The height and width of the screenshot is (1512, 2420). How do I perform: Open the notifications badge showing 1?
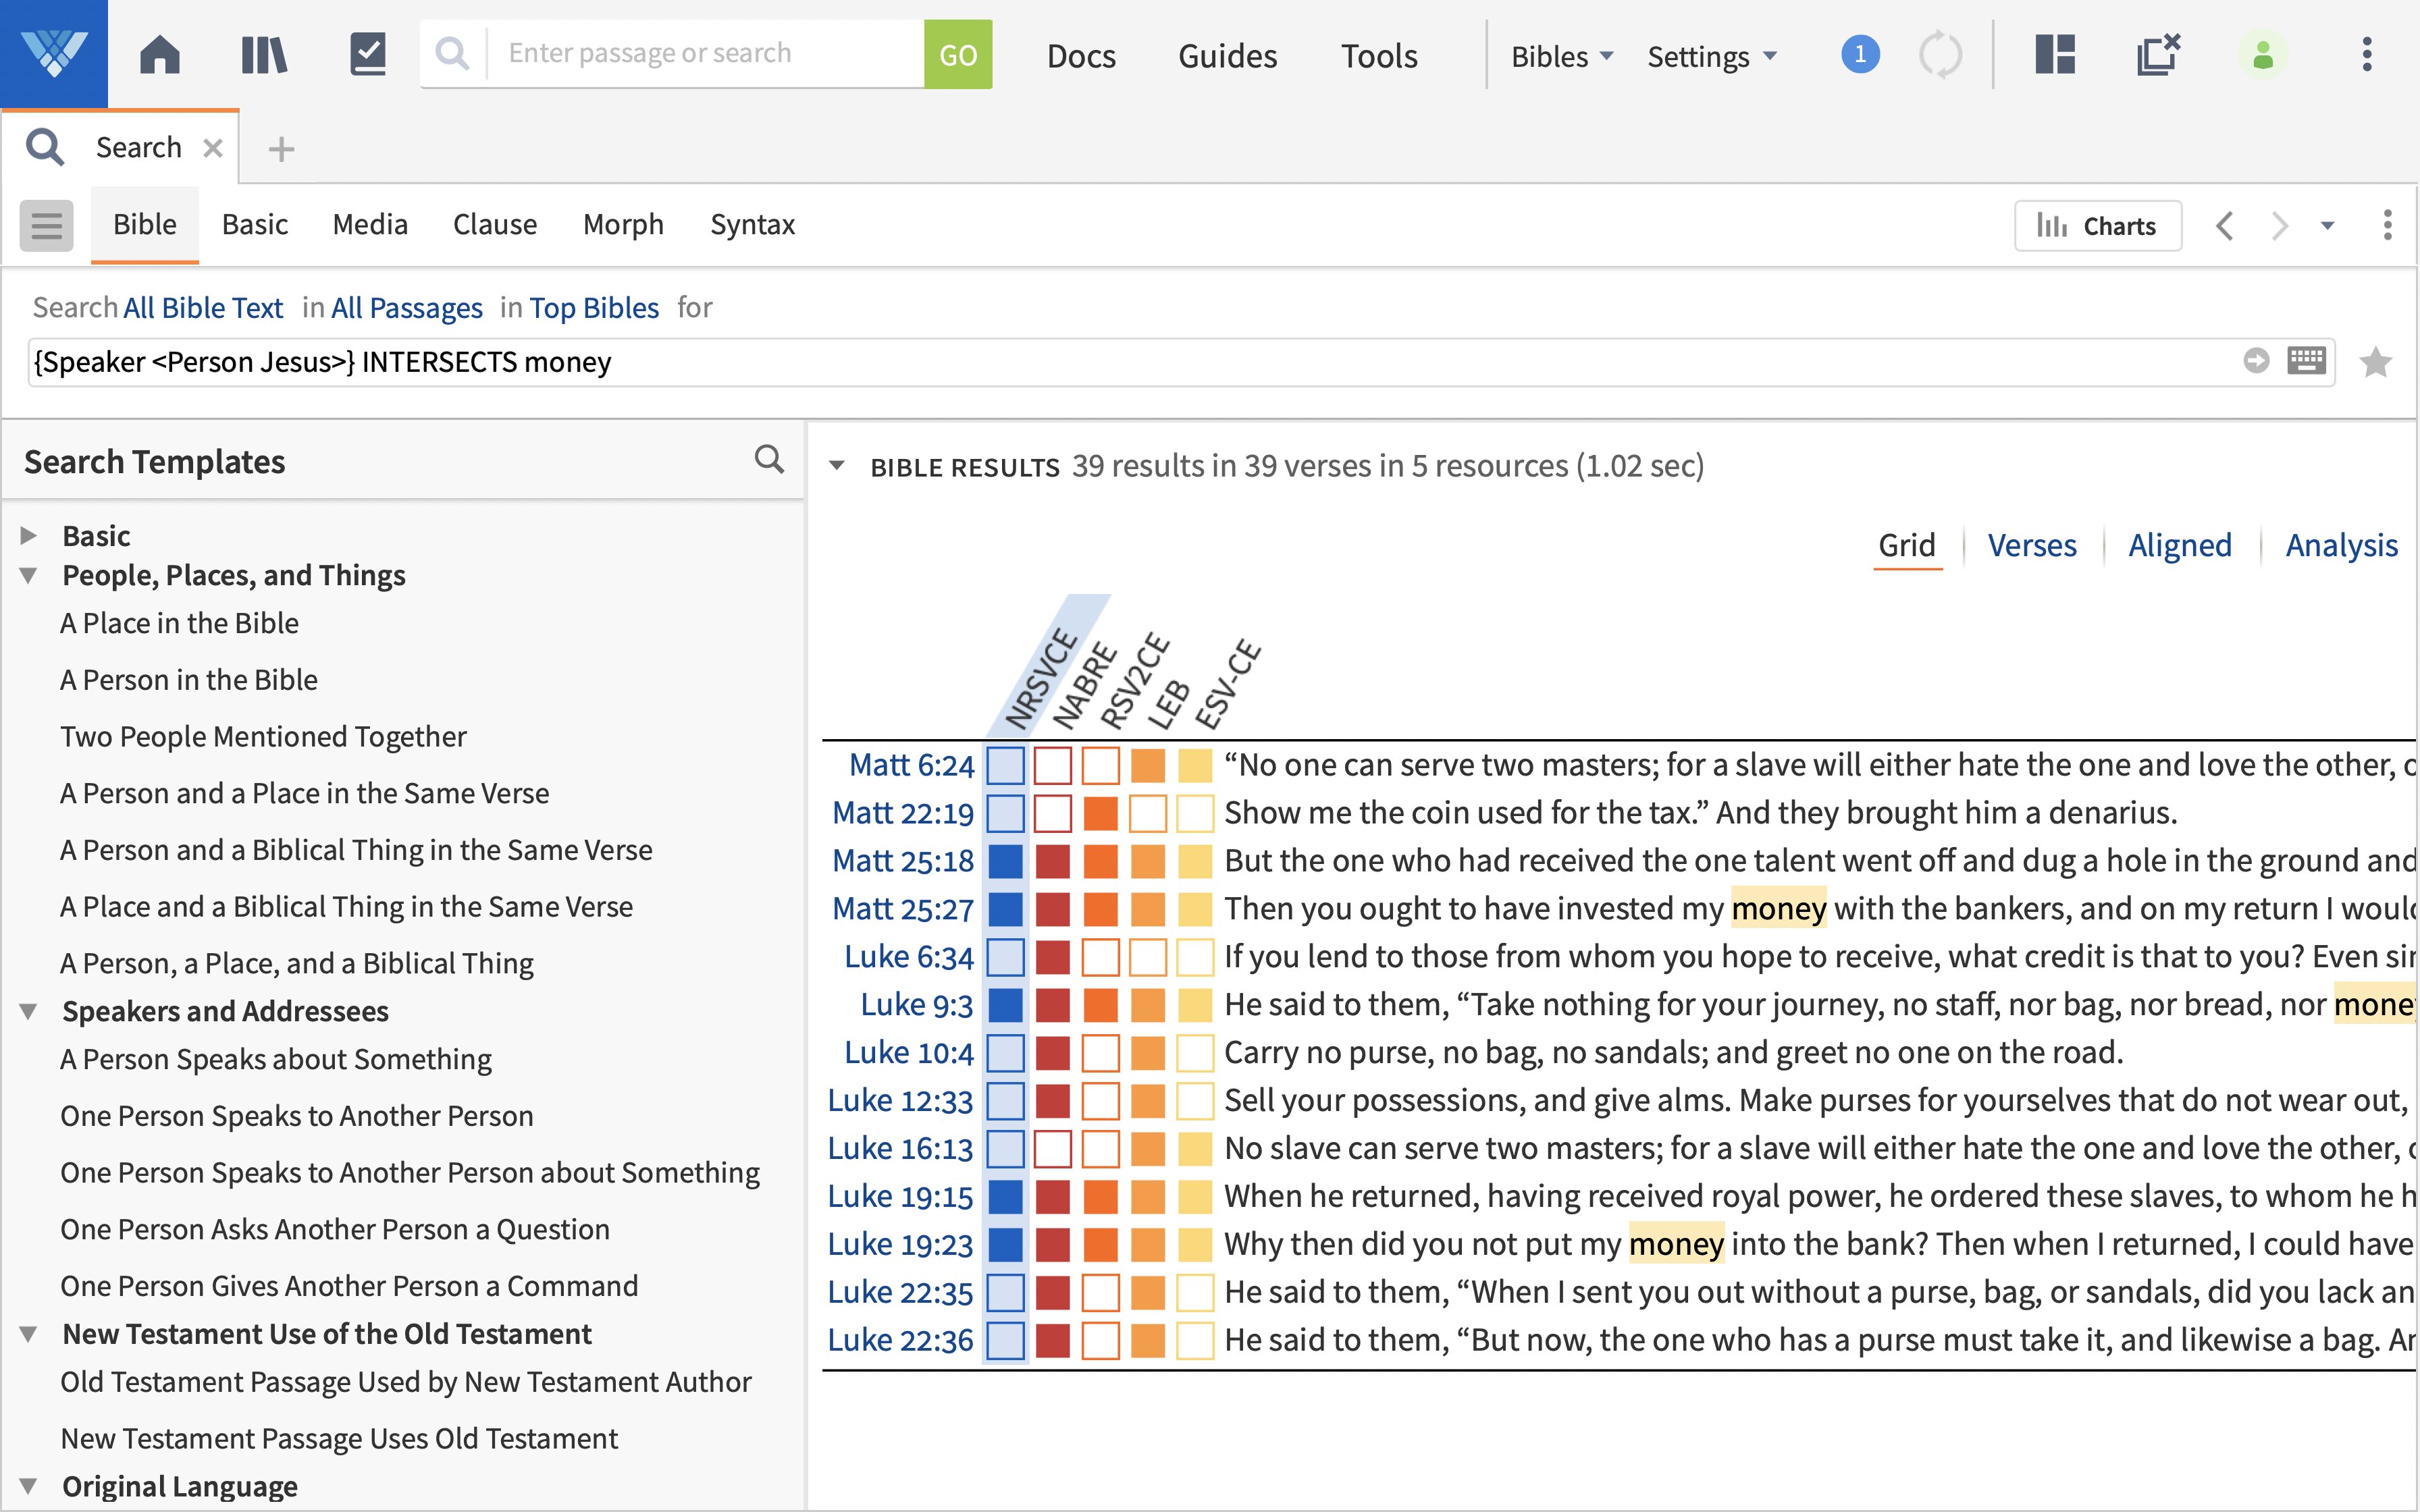pyautogui.click(x=1860, y=54)
